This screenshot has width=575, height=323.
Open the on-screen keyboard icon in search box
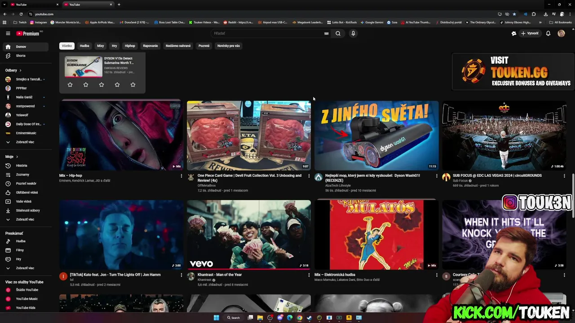(x=327, y=33)
